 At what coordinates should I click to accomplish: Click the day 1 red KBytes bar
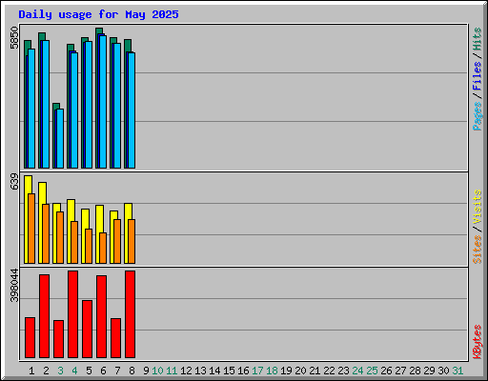(x=30, y=337)
